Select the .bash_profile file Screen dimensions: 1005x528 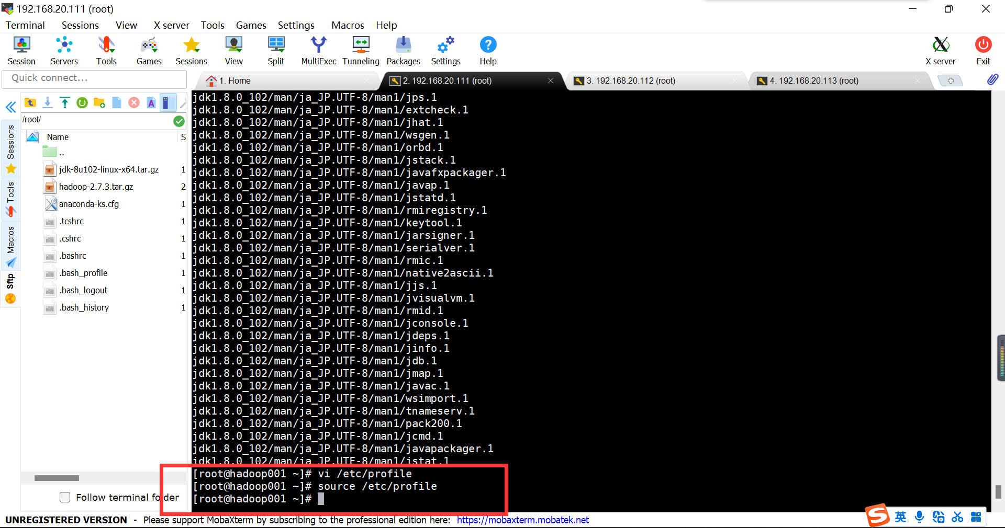point(83,273)
